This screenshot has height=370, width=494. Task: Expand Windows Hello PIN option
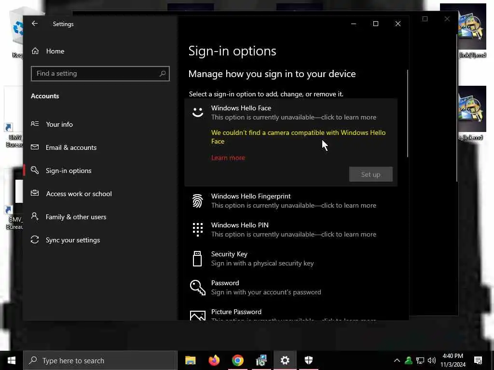click(x=291, y=230)
